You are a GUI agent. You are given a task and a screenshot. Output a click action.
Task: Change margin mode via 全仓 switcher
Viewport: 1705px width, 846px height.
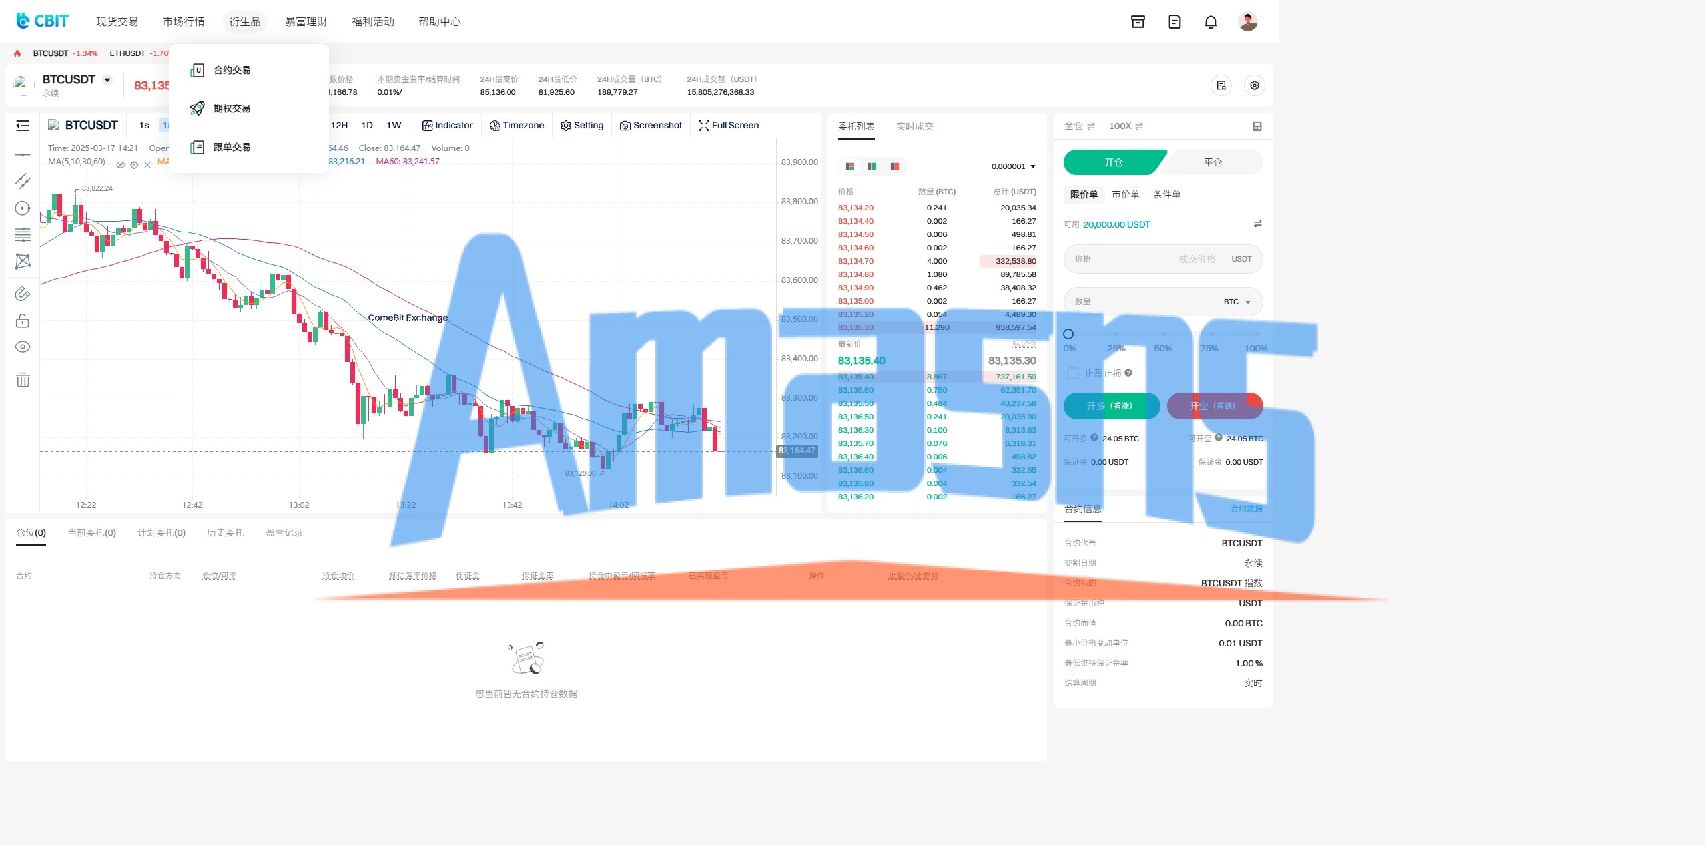[1079, 126]
